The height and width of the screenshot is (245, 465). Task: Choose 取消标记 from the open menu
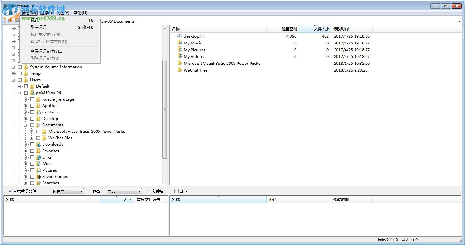point(60,27)
